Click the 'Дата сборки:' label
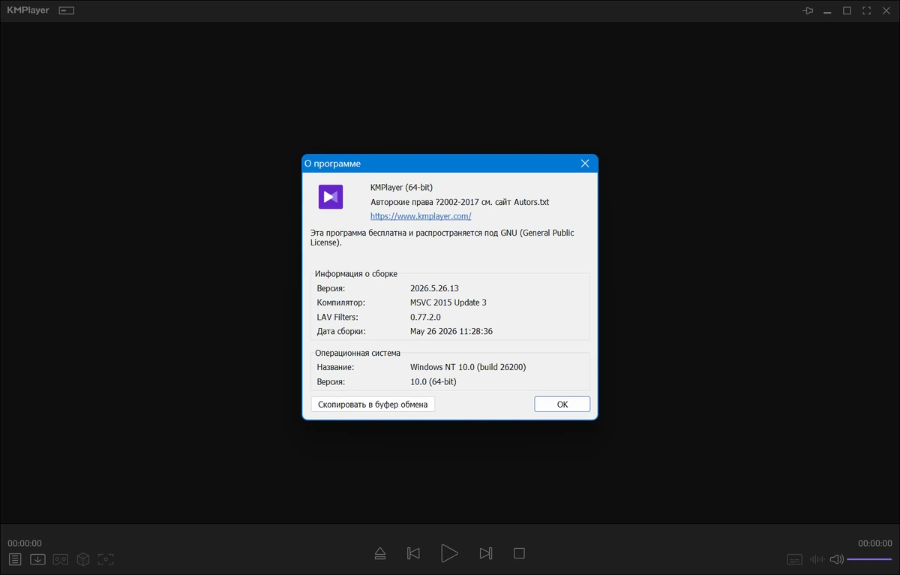The height and width of the screenshot is (575, 900). [x=342, y=331]
